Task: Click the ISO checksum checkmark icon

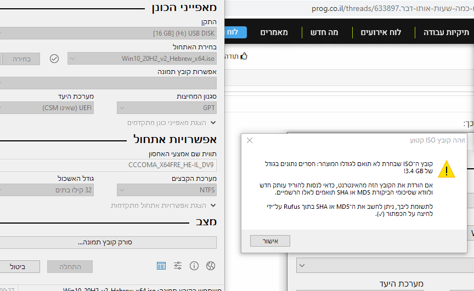Action: pos(54,59)
